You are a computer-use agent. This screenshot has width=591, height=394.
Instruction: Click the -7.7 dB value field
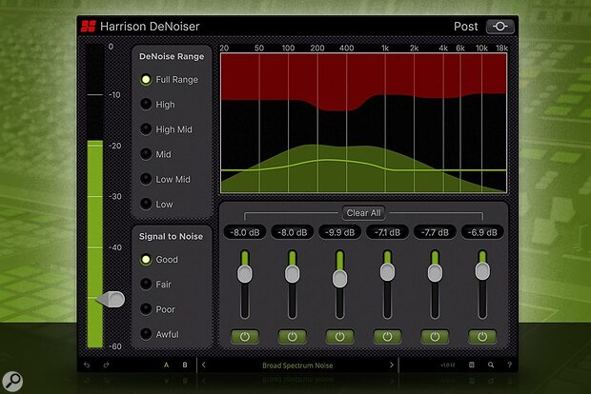pos(435,232)
